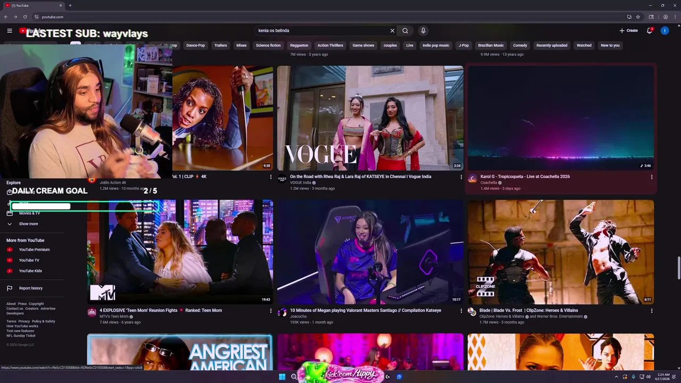The image size is (681, 383).
Task: Open VOGUE India channel name link
Action: [x=301, y=182]
